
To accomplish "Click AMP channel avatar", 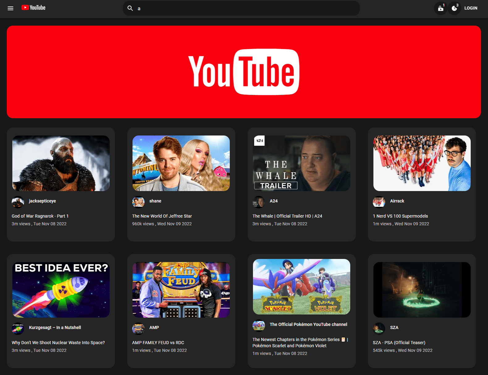I will coord(138,329).
